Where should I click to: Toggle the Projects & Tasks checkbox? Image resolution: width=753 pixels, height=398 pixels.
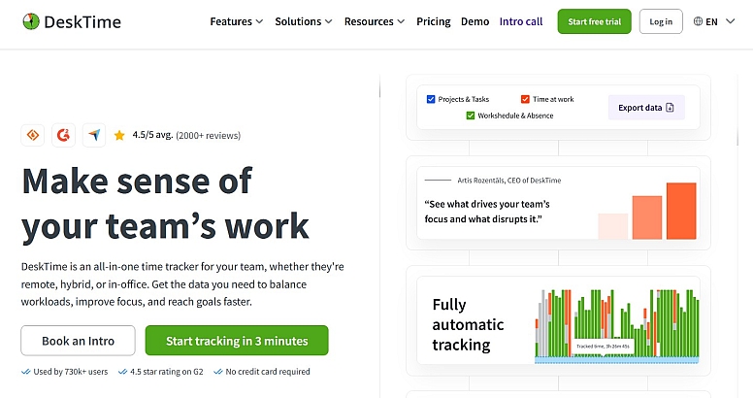pos(431,99)
